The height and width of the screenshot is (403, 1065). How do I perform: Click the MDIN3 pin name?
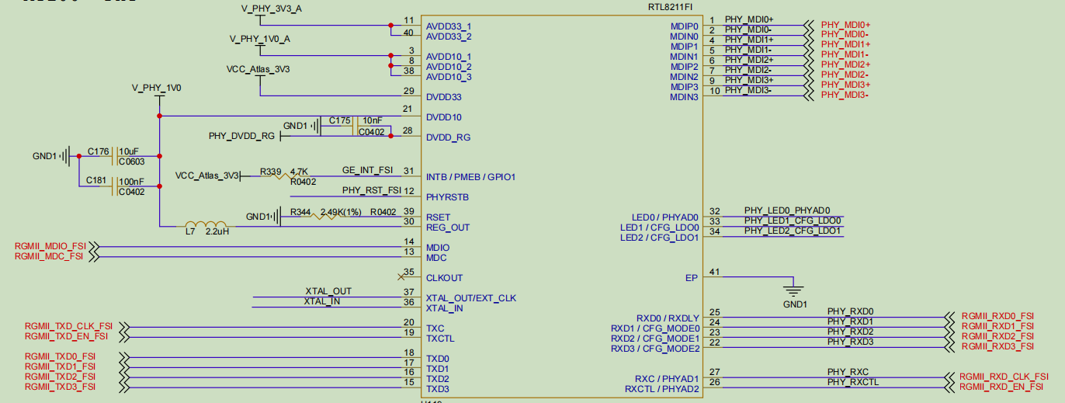685,97
